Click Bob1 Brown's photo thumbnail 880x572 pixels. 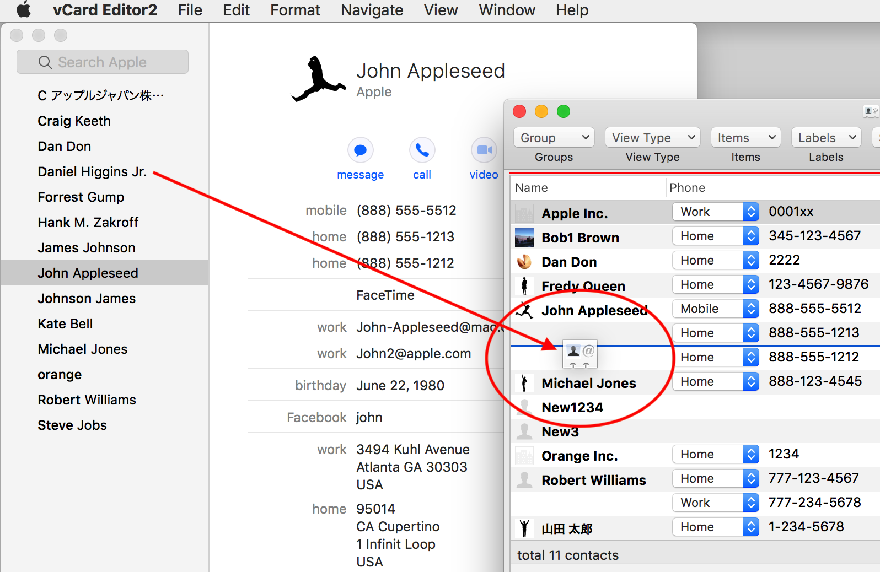tap(524, 238)
